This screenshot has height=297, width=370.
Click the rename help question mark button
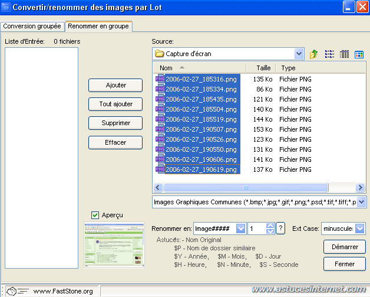point(280,228)
